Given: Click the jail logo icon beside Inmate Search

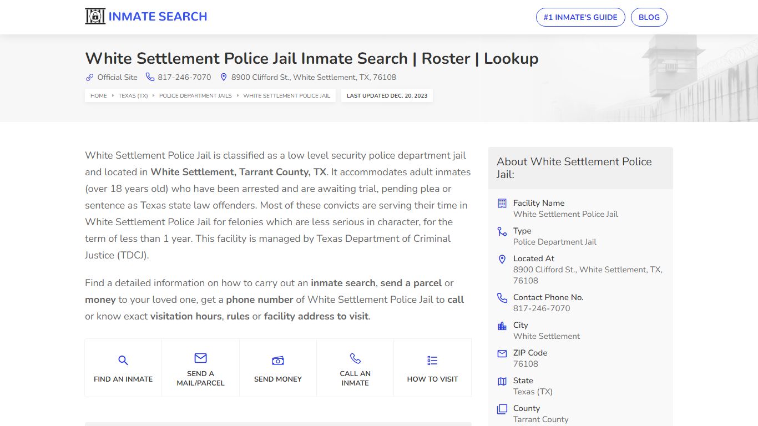Looking at the screenshot, I should (95, 17).
